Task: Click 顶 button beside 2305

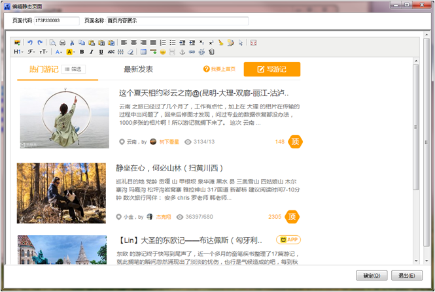Action: [x=292, y=217]
